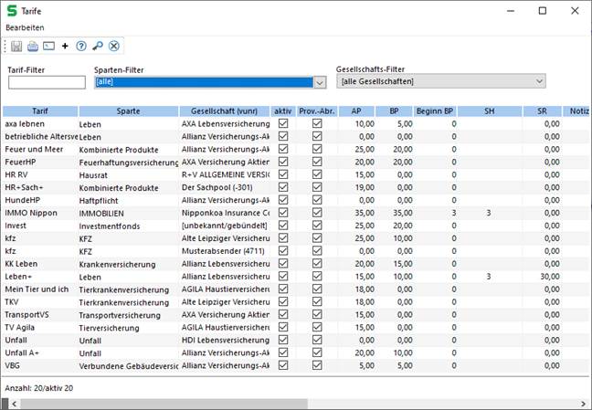Click the green S application icon
The height and width of the screenshot is (410, 592).
(x=12, y=10)
